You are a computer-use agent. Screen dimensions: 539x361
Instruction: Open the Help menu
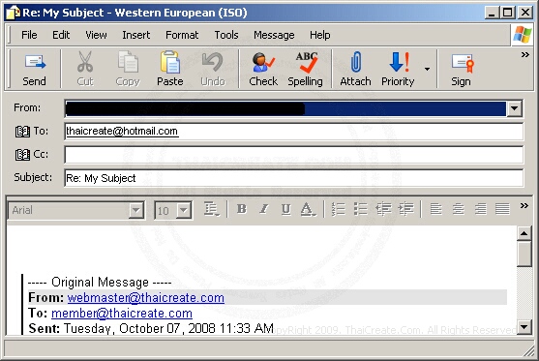[319, 35]
